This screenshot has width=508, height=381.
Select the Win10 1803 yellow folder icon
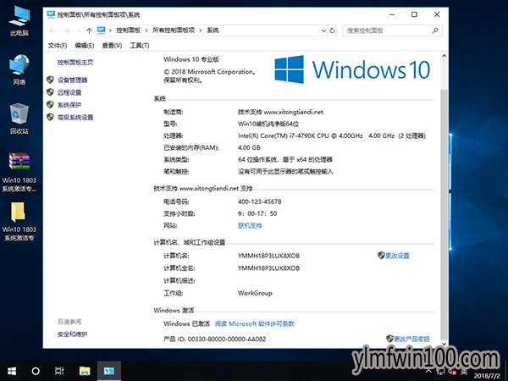[19, 221]
